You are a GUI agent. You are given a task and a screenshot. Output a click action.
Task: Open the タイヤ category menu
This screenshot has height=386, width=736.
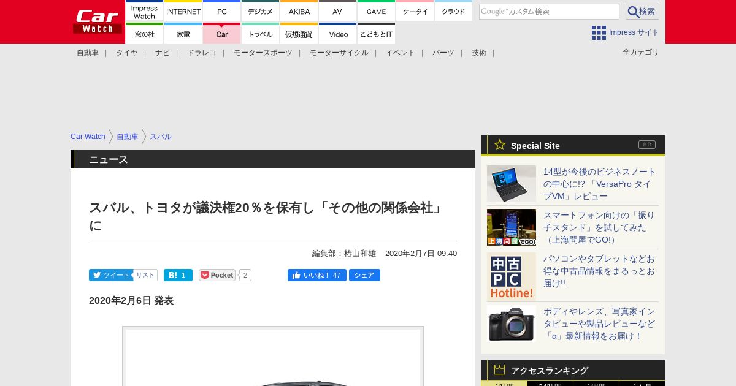pos(127,53)
